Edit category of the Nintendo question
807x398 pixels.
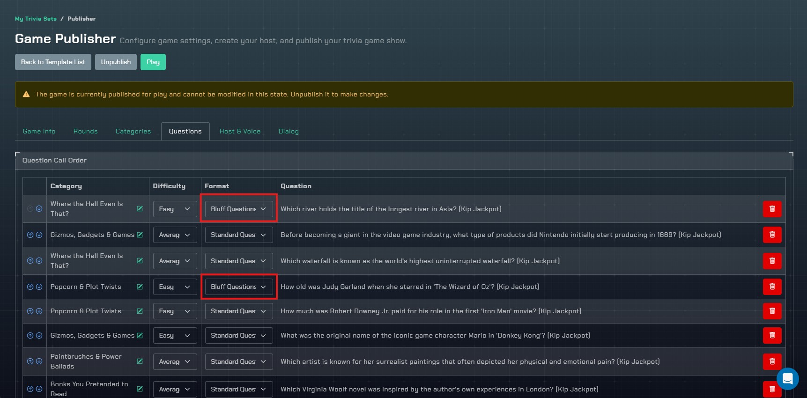point(140,235)
